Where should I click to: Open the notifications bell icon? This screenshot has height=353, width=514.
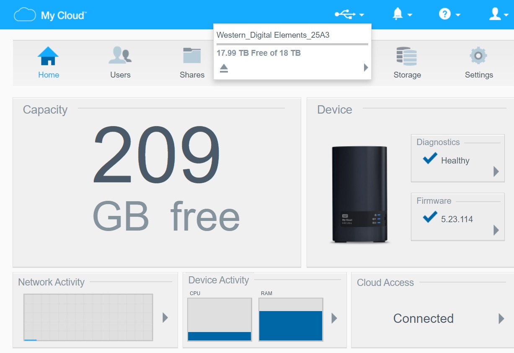pyautogui.click(x=398, y=14)
